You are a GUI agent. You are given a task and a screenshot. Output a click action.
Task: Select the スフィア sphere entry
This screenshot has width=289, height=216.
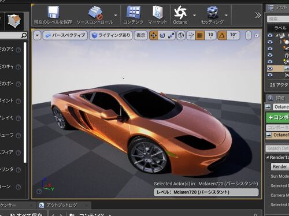click(7, 152)
